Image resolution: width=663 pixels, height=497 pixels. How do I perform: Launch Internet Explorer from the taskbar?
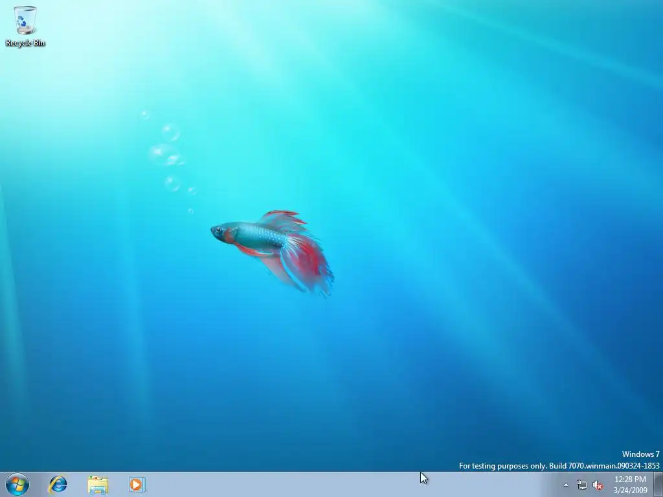pos(58,484)
